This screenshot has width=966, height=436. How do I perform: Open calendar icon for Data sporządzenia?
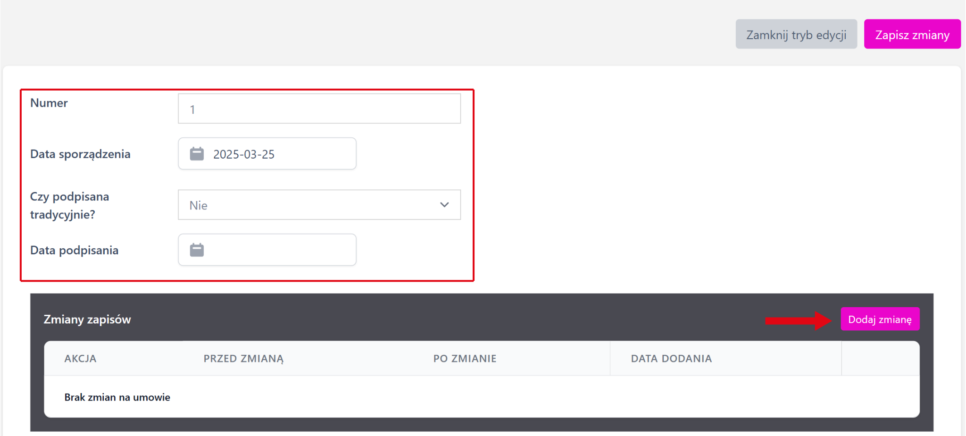point(197,154)
